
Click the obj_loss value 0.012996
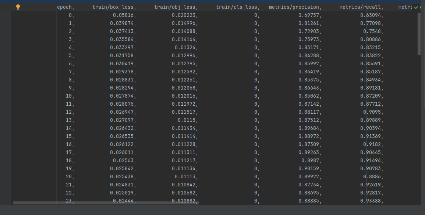coord(185,55)
